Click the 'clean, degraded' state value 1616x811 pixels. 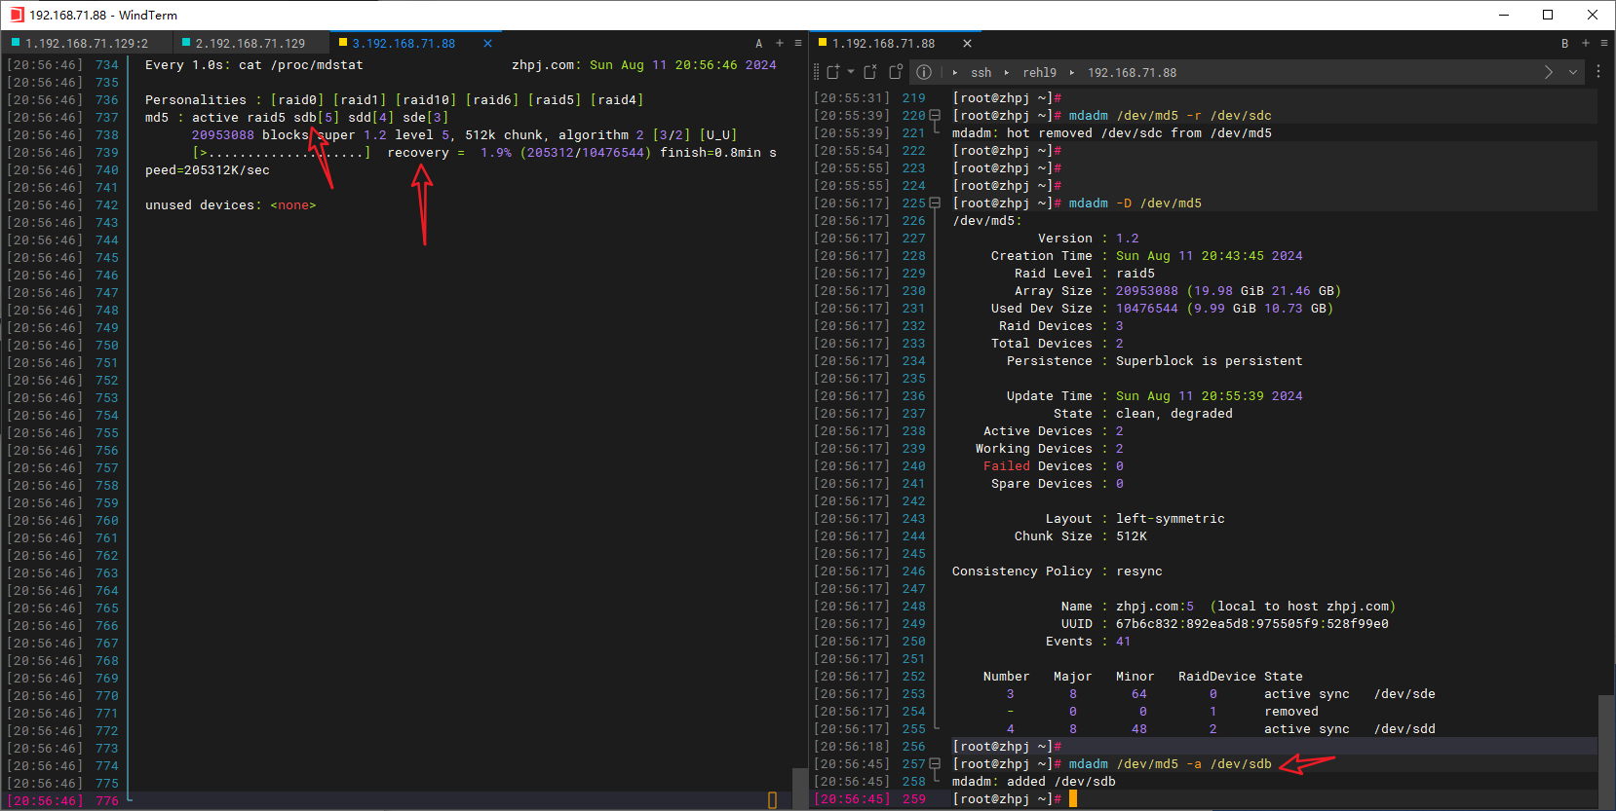(1174, 414)
